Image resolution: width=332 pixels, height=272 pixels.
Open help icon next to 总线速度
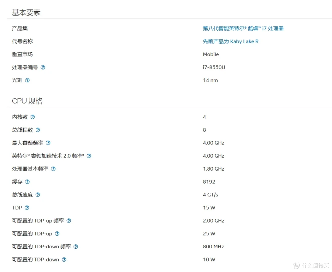38,195
